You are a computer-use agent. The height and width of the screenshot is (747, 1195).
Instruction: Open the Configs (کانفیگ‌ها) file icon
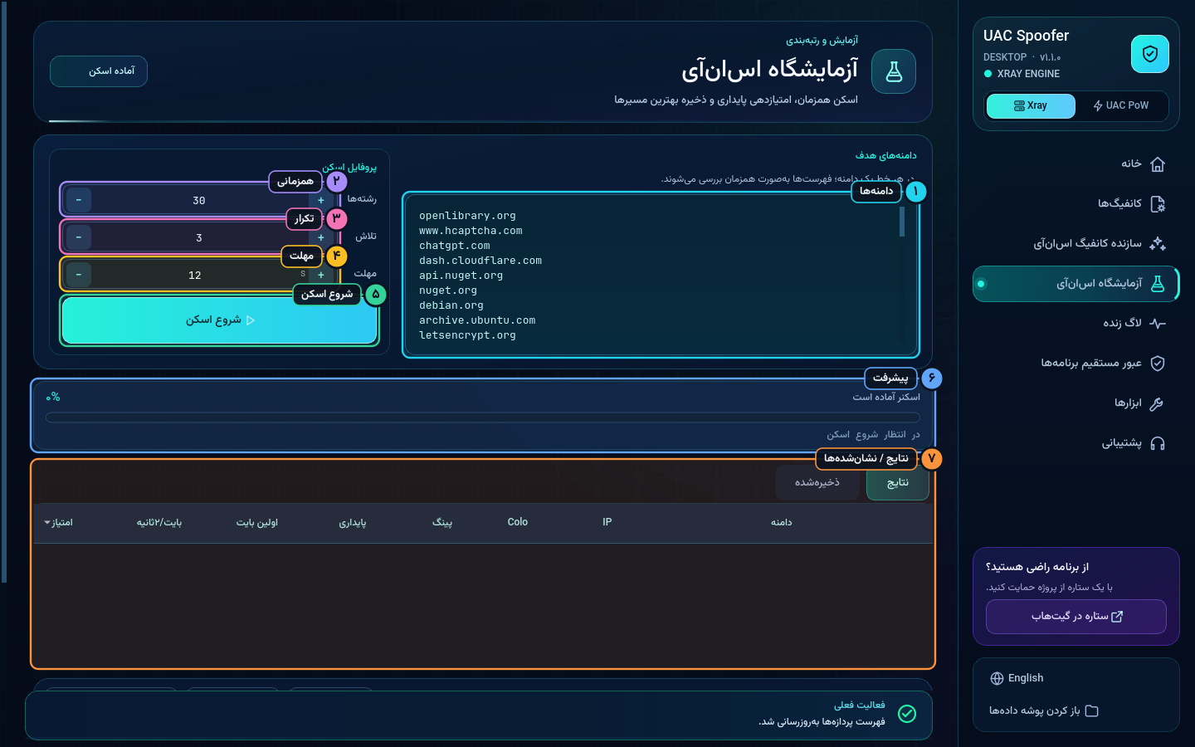[x=1158, y=204]
